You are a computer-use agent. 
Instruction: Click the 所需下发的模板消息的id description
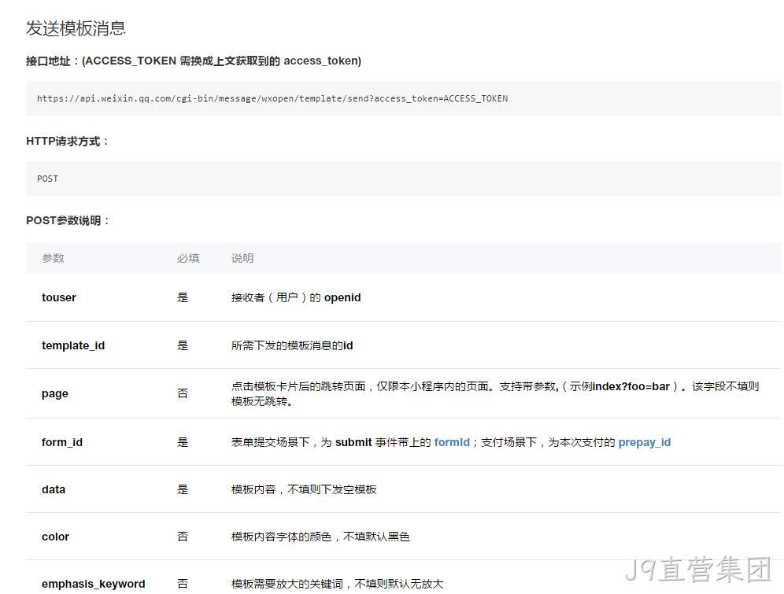[x=292, y=345]
